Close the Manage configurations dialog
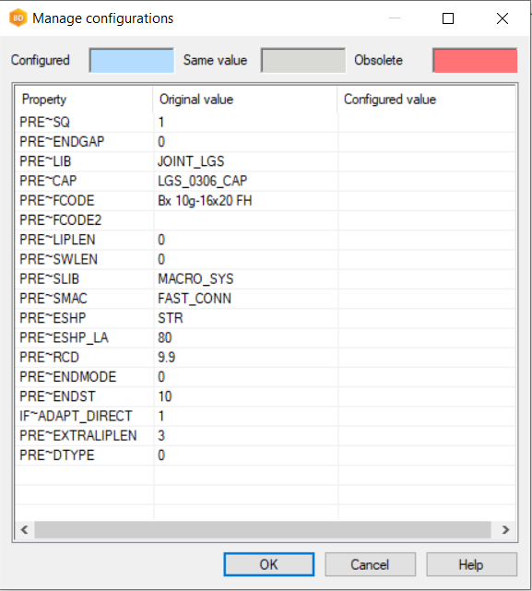This screenshot has width=532, height=591. pos(502,18)
